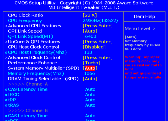Change the DRAM Timing Selectable [Auto] value
168x121 pixels.
(x=90, y=79)
